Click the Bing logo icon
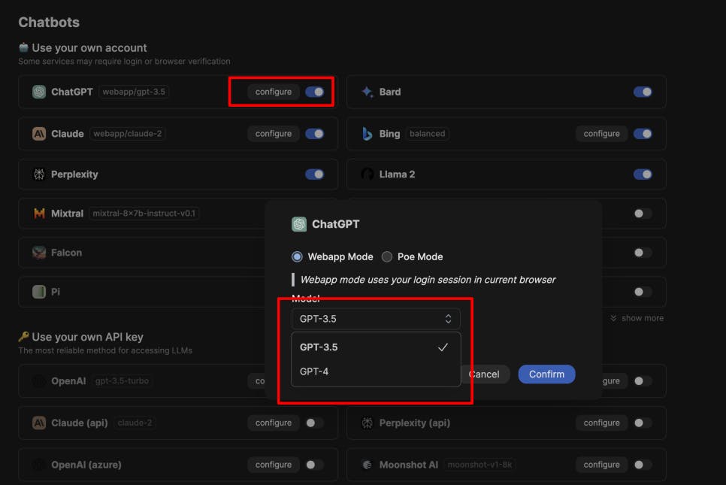The height and width of the screenshot is (485, 726). pyautogui.click(x=368, y=134)
